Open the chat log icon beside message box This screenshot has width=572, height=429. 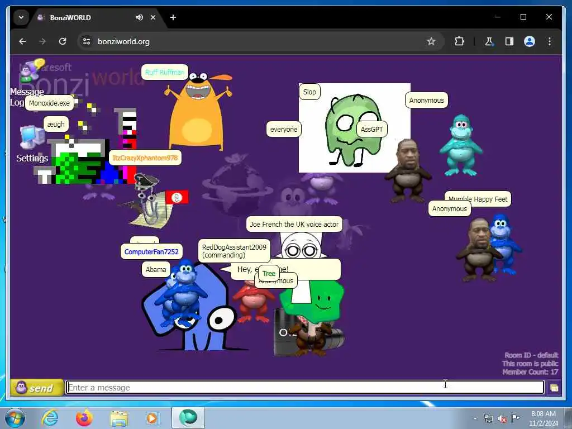pos(554,388)
